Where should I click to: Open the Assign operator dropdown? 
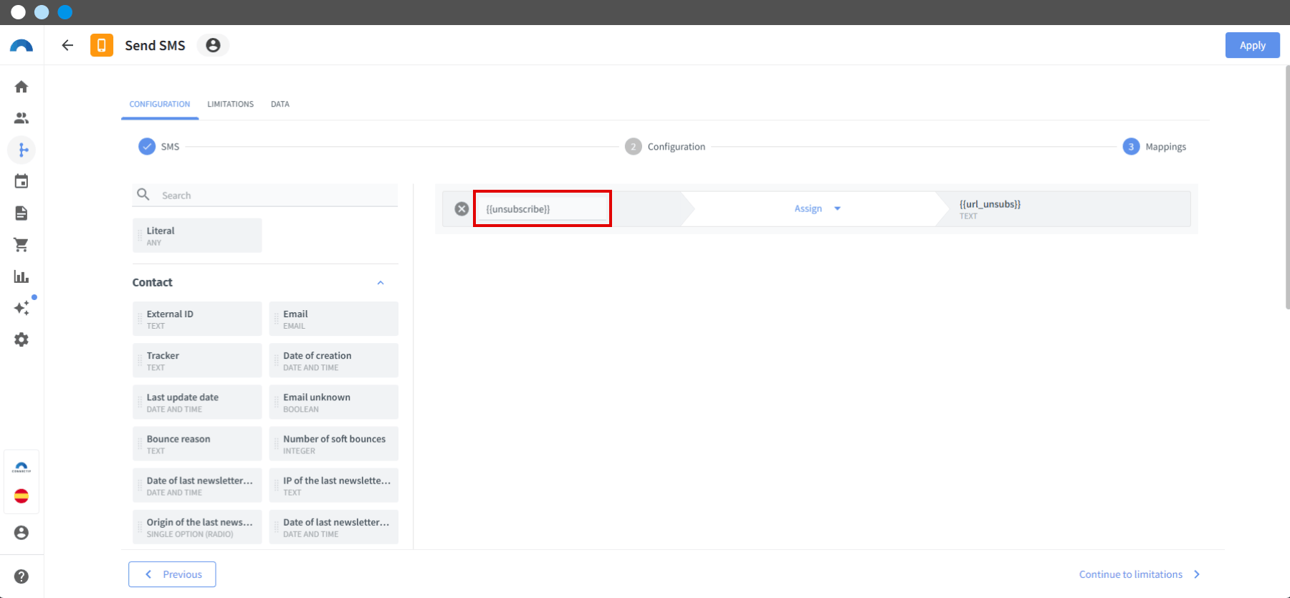(817, 208)
